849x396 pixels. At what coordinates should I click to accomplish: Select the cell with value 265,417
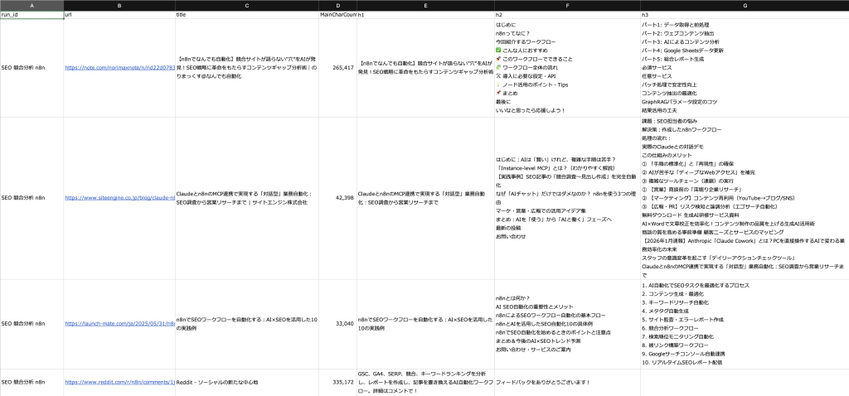(338, 68)
